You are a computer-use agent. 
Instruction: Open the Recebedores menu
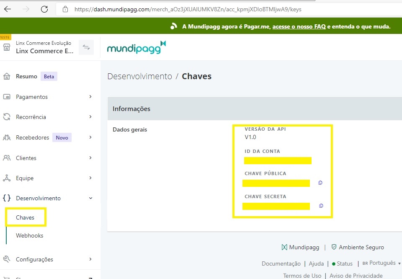click(x=32, y=137)
